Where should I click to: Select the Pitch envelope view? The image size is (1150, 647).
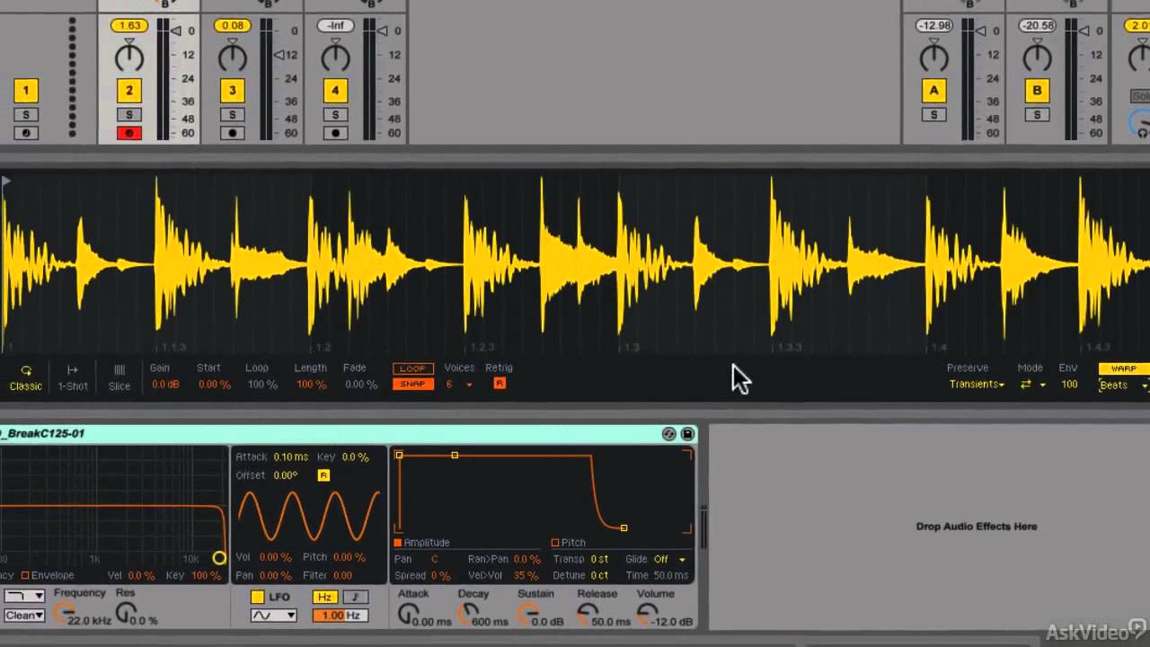(568, 543)
